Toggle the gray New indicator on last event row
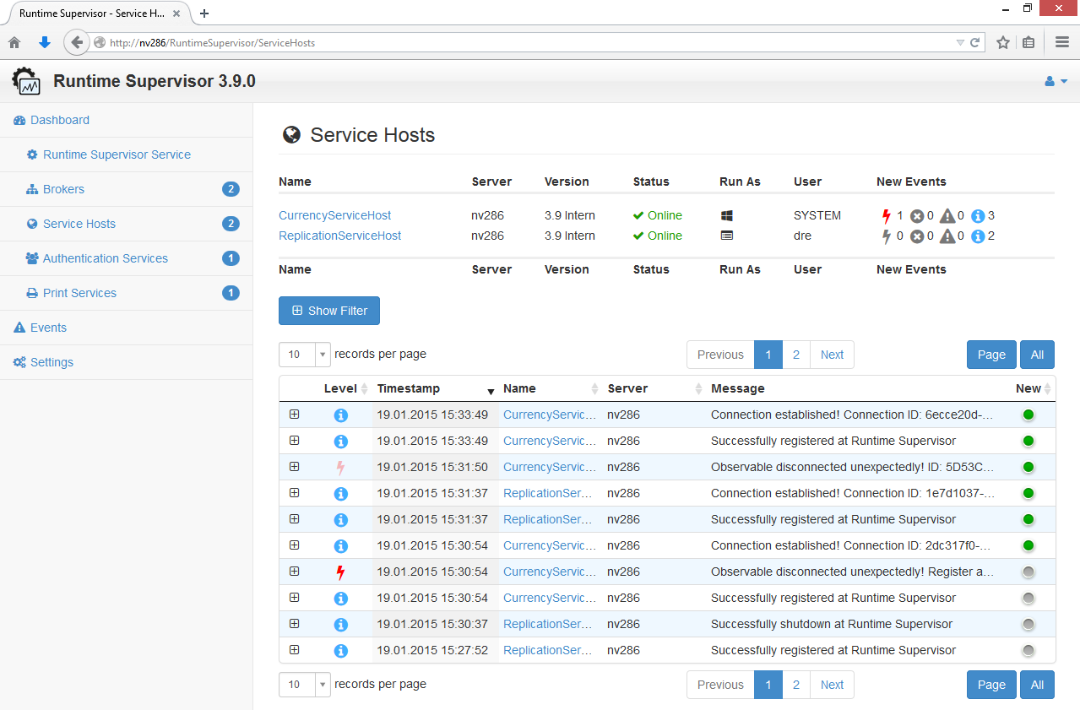This screenshot has height=710, width=1080. [x=1028, y=650]
